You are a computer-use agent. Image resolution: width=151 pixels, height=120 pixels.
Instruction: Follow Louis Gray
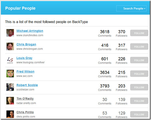pyautogui.click(x=139, y=60)
